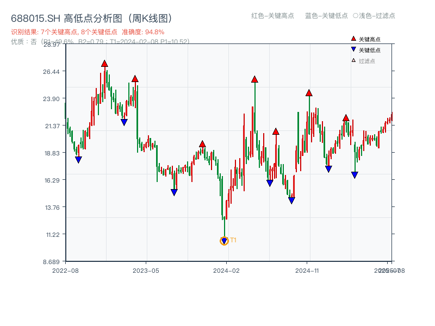435x326 pixels.
Task: Select the red triangle marking the highest peak
Action: pos(104,64)
